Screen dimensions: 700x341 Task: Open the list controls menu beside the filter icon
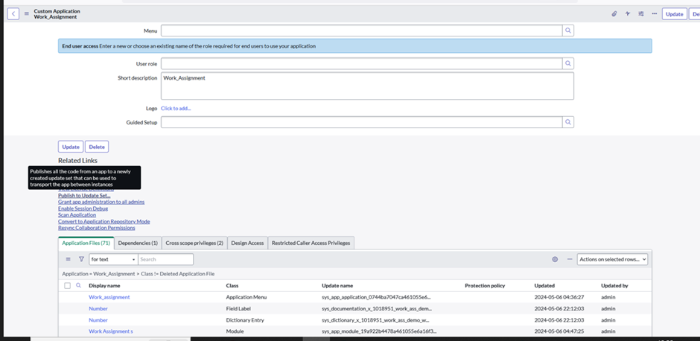click(69, 259)
